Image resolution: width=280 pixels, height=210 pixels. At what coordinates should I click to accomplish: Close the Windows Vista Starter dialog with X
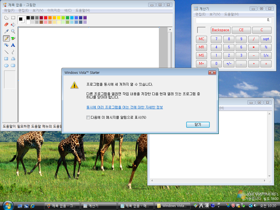click(212, 72)
